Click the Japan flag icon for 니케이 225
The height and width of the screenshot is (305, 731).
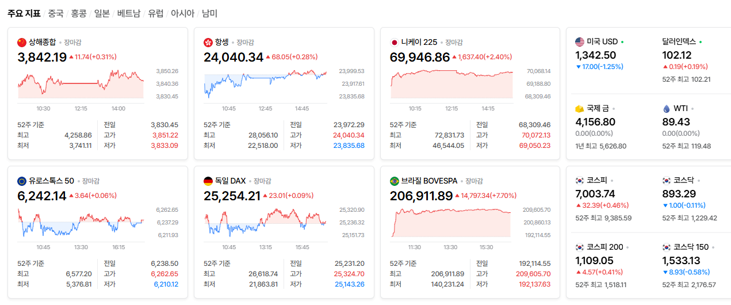[x=395, y=42]
